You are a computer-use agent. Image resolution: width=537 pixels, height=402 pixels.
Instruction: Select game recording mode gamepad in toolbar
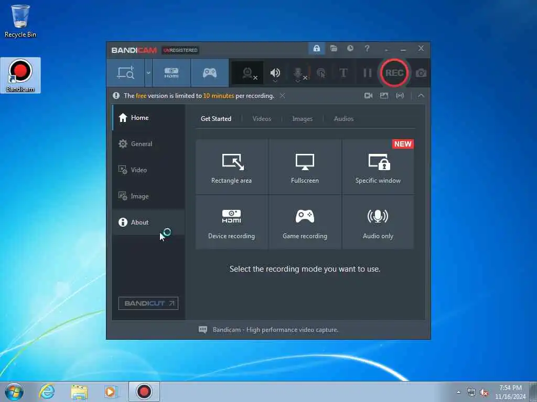point(210,72)
